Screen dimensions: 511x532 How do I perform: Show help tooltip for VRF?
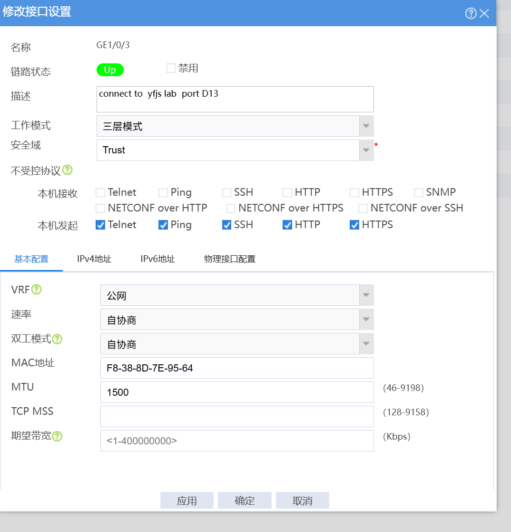point(37,290)
